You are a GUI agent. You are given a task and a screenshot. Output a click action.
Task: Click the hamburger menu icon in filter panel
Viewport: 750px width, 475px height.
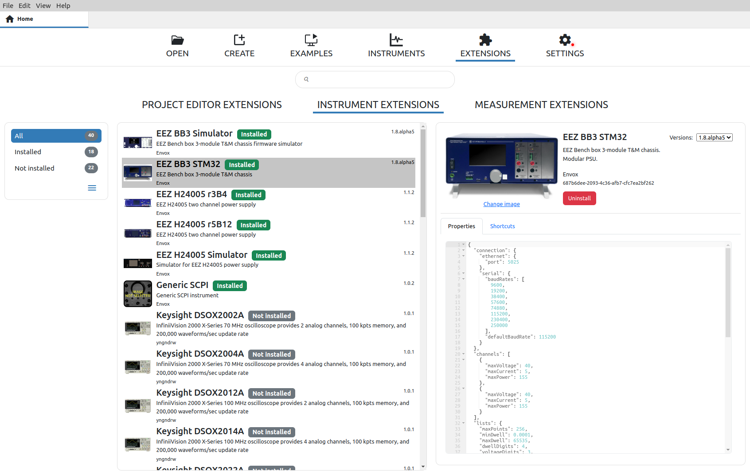click(x=92, y=188)
